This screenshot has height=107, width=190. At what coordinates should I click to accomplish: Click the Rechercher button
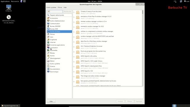click(67, 12)
